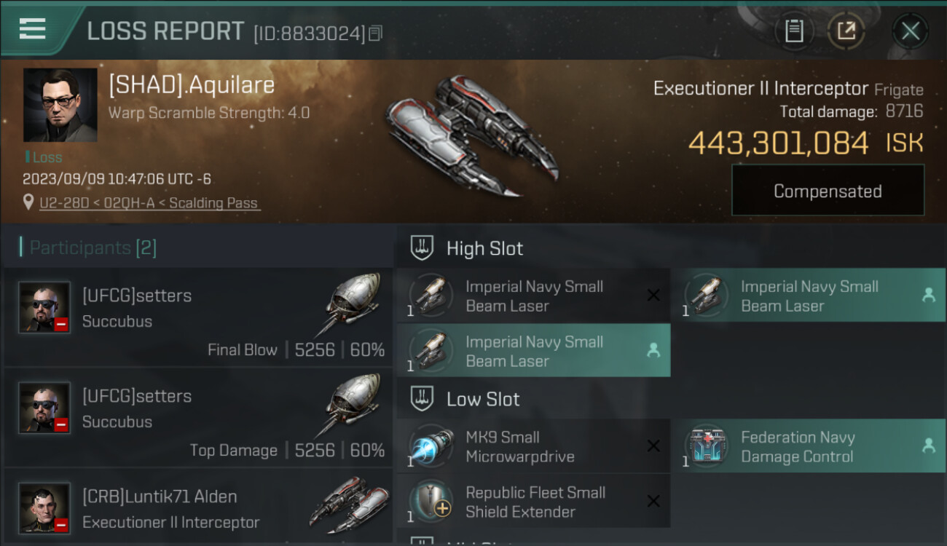Open the hamburger menu icon

point(32,29)
